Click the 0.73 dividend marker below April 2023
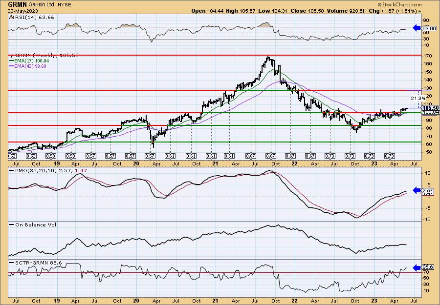The image size is (440, 305). (x=390, y=156)
